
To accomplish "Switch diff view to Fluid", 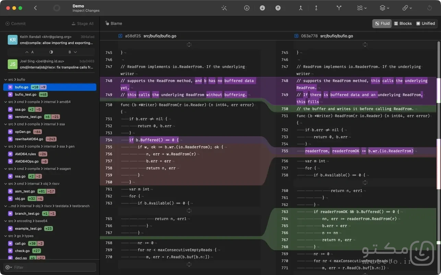I will pos(382,23).
